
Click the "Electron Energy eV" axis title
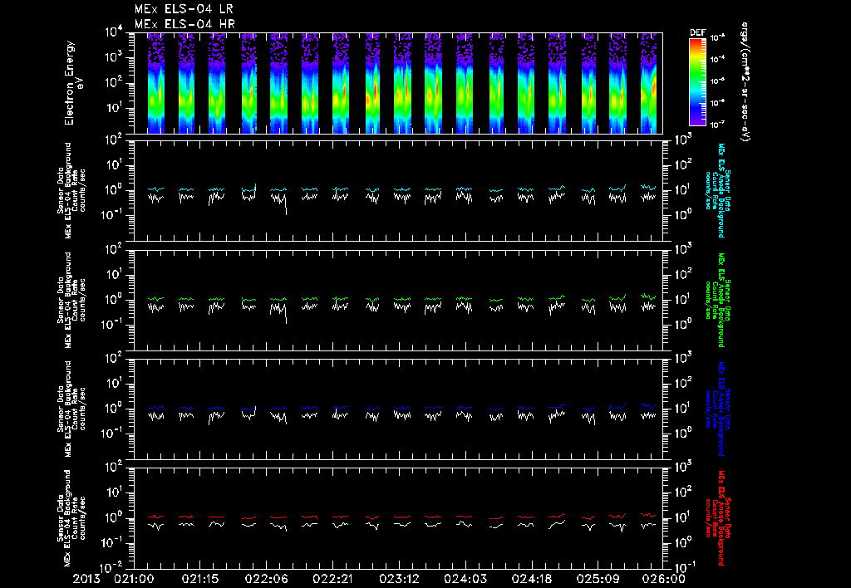coord(74,82)
